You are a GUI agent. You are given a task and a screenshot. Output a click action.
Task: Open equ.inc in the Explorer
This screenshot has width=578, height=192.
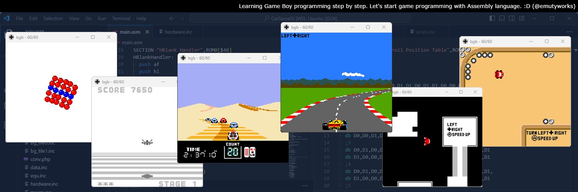38,176
